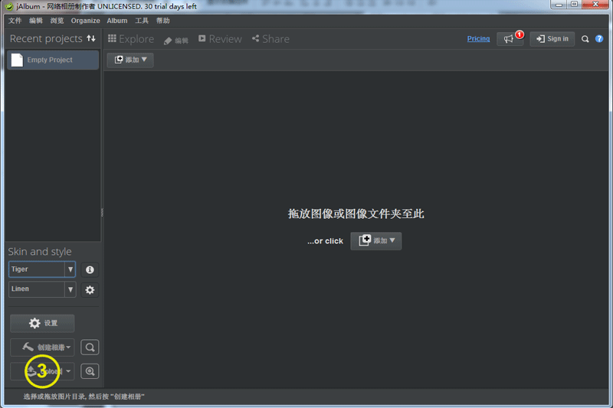Click the search magnifier icon in top bar
Viewport: 613px width, 408px height.
pyautogui.click(x=585, y=39)
